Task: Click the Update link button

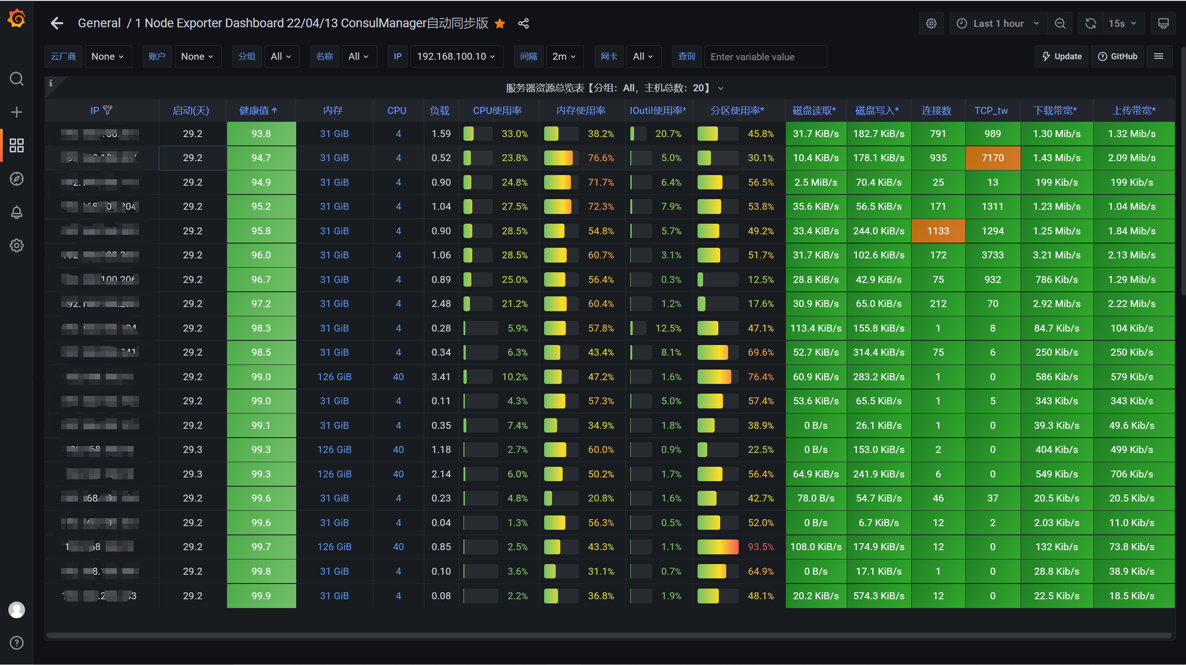Action: point(1061,56)
